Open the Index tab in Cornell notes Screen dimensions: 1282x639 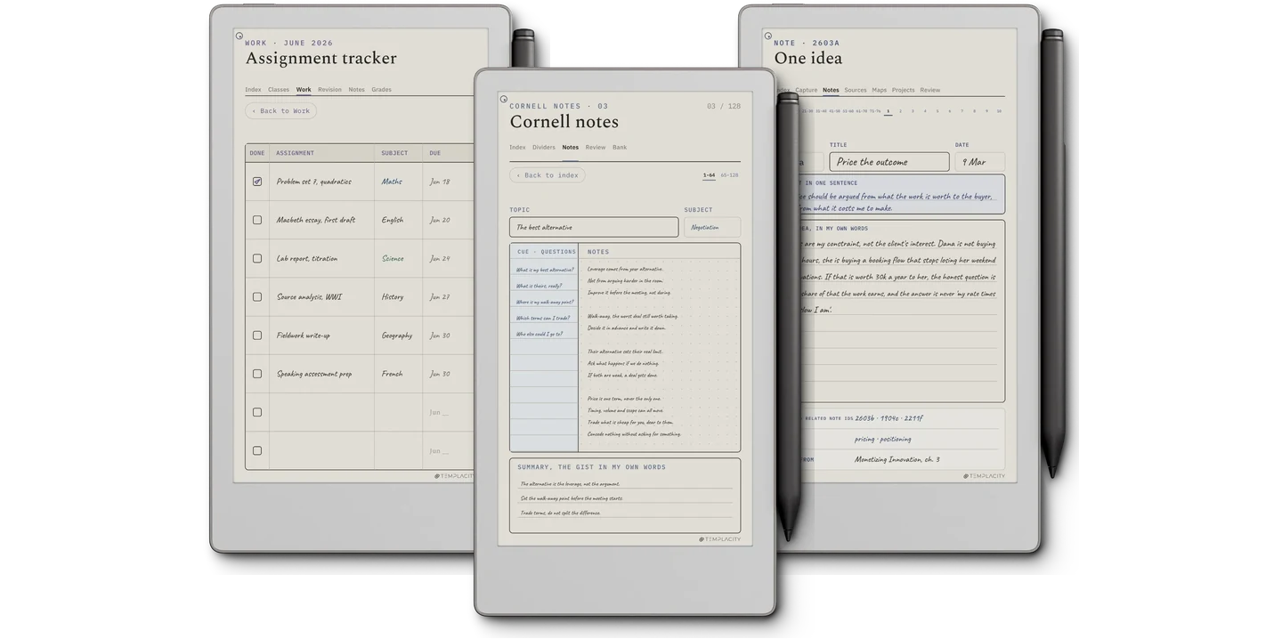pos(517,148)
